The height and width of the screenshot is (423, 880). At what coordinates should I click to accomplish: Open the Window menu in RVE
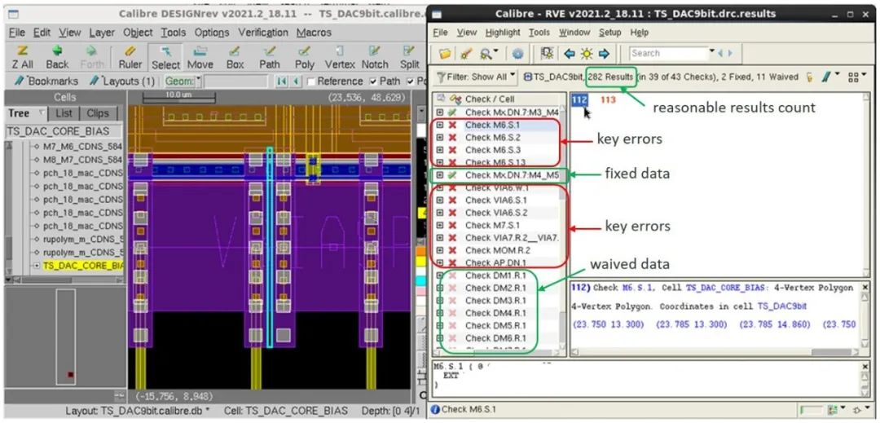pyautogui.click(x=574, y=33)
